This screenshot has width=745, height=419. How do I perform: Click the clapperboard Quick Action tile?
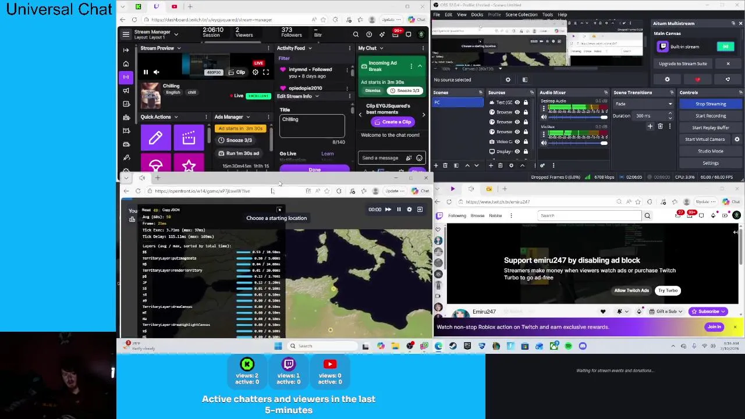pos(189,138)
